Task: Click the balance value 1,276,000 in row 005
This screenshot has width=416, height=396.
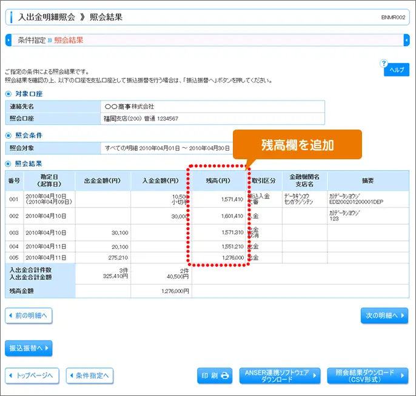Action: tap(233, 258)
